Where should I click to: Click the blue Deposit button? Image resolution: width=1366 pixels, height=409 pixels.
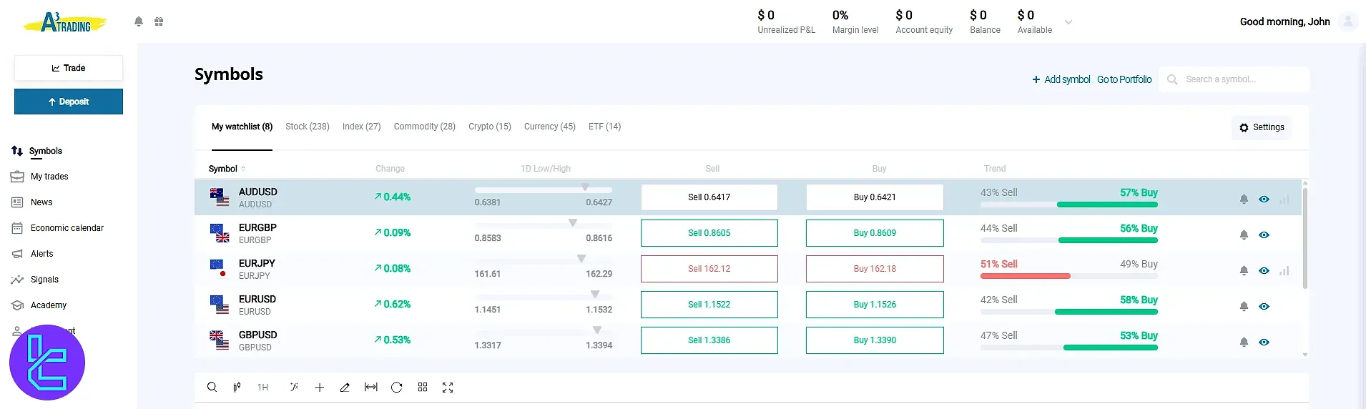tap(69, 102)
